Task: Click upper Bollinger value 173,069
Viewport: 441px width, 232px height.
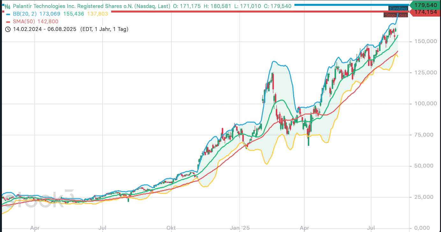Action: 50,14
